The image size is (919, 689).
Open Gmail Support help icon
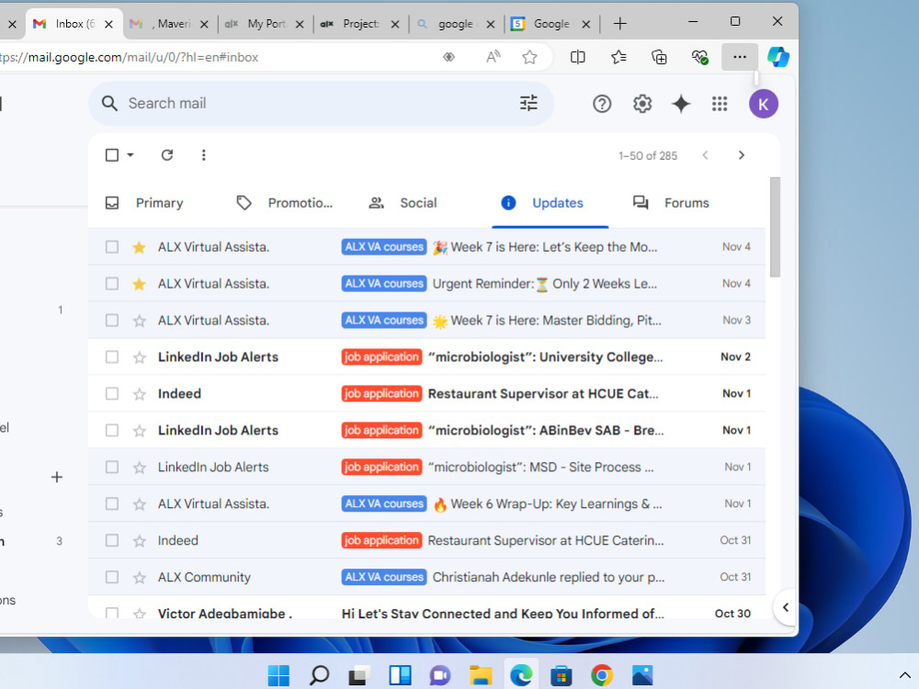pyautogui.click(x=602, y=104)
